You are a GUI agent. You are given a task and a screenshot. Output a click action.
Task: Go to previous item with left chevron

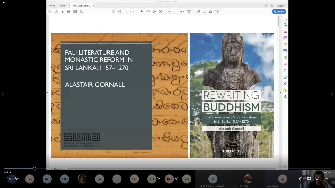click(x=3, y=94)
